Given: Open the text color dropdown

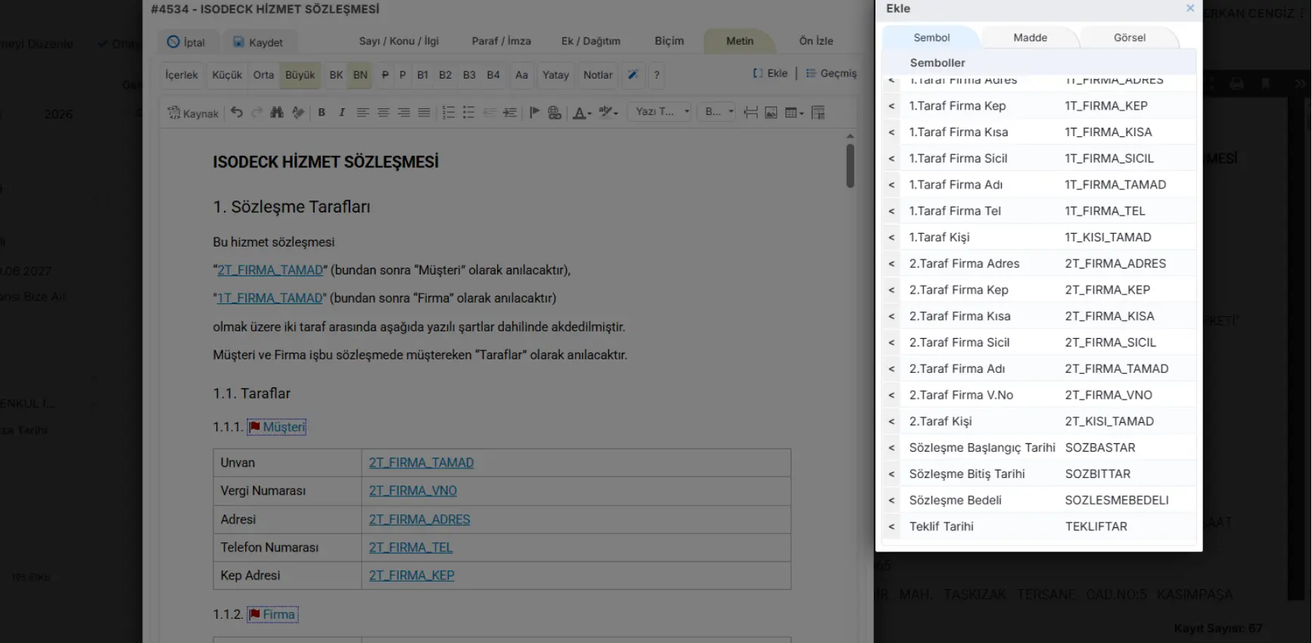Looking at the screenshot, I should pyautogui.click(x=582, y=113).
